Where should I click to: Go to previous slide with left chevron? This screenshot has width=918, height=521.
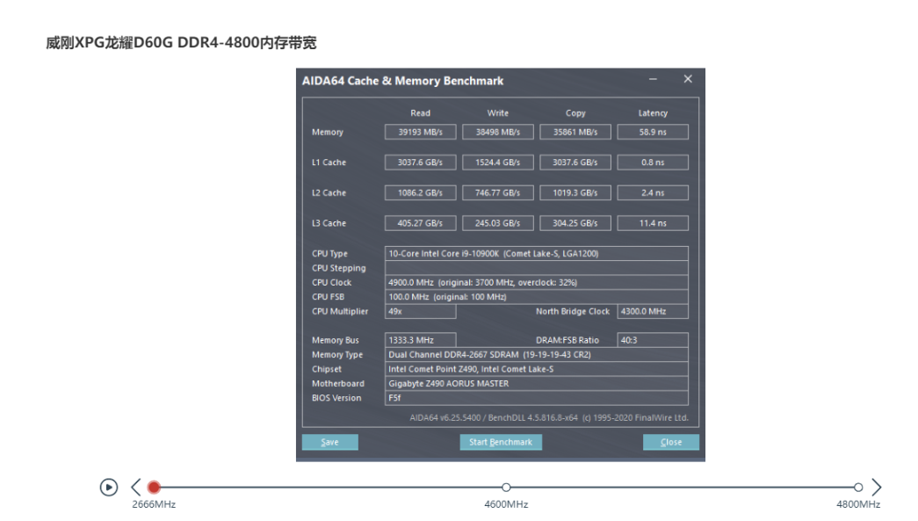tap(136, 487)
